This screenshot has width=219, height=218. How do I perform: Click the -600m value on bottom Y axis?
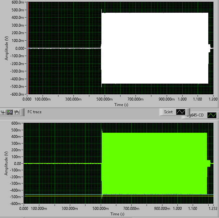click(15, 203)
